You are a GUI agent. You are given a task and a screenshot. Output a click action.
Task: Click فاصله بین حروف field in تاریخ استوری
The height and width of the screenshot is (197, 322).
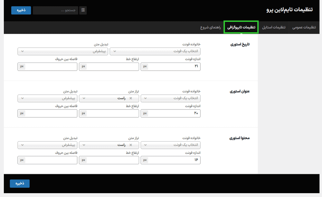tap(47, 66)
